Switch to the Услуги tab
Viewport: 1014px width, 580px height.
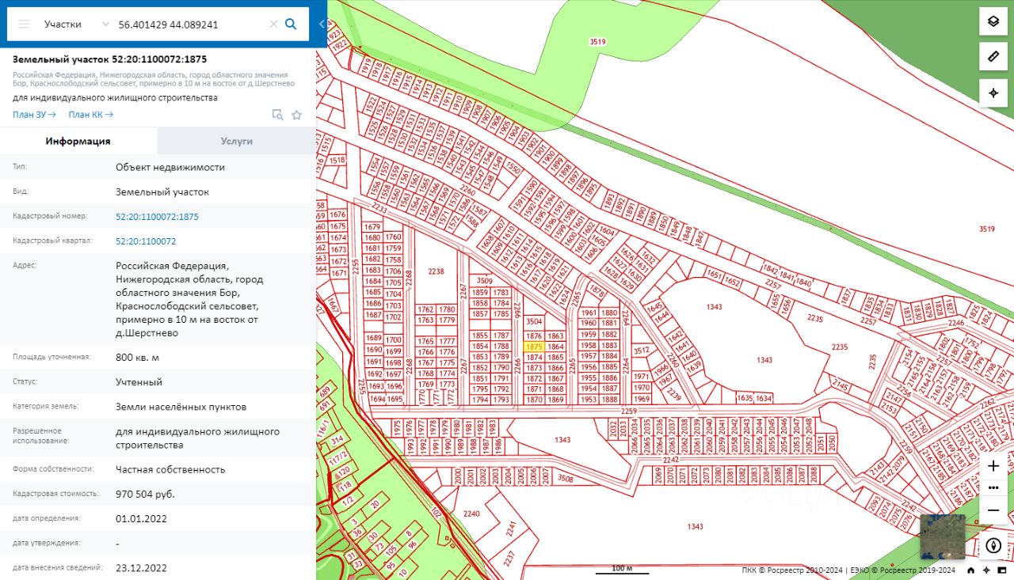pyautogui.click(x=236, y=141)
